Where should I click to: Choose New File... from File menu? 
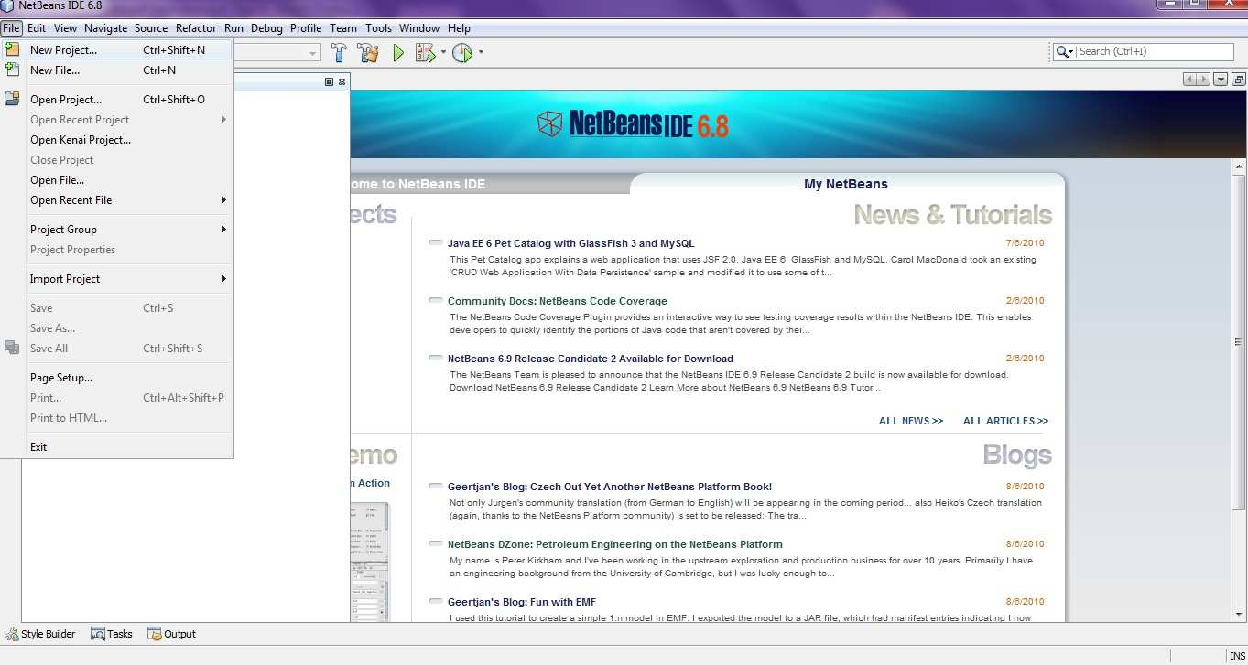click(117, 70)
